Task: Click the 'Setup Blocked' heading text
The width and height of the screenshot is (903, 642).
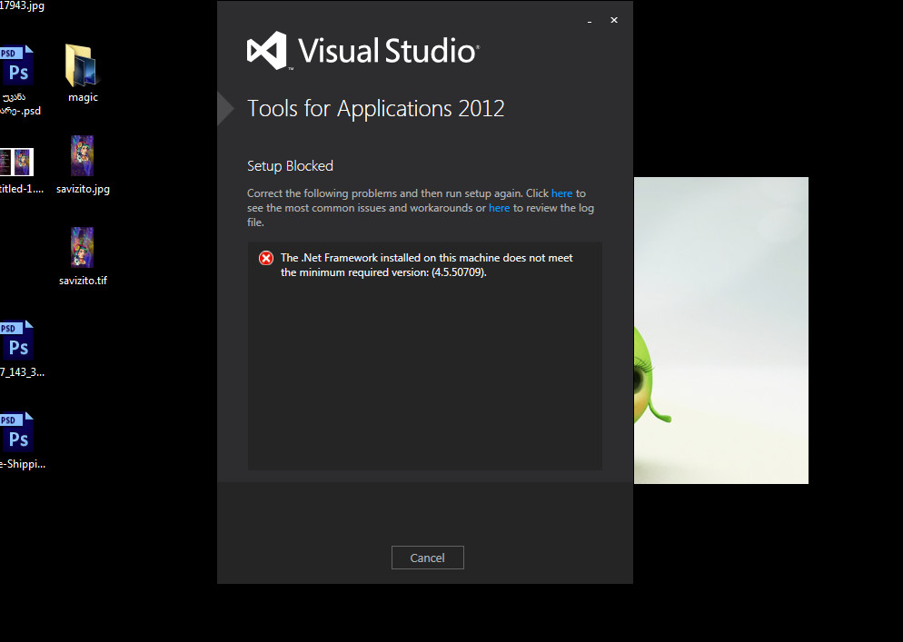Action: pos(291,166)
